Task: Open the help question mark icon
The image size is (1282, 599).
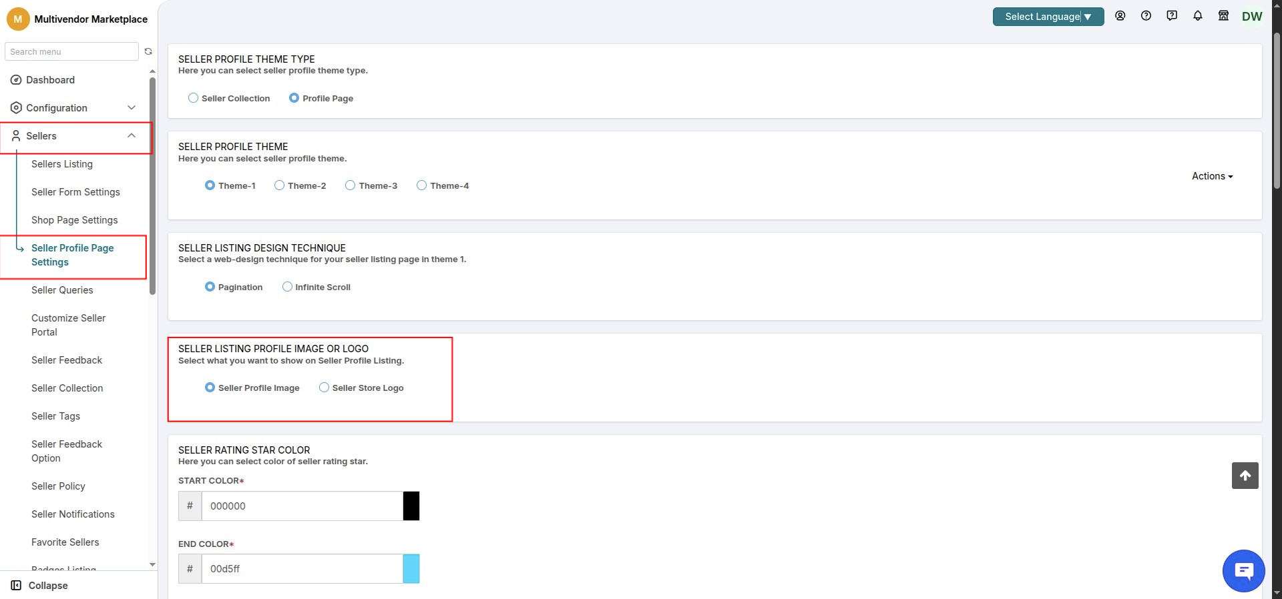Action: [x=1146, y=16]
